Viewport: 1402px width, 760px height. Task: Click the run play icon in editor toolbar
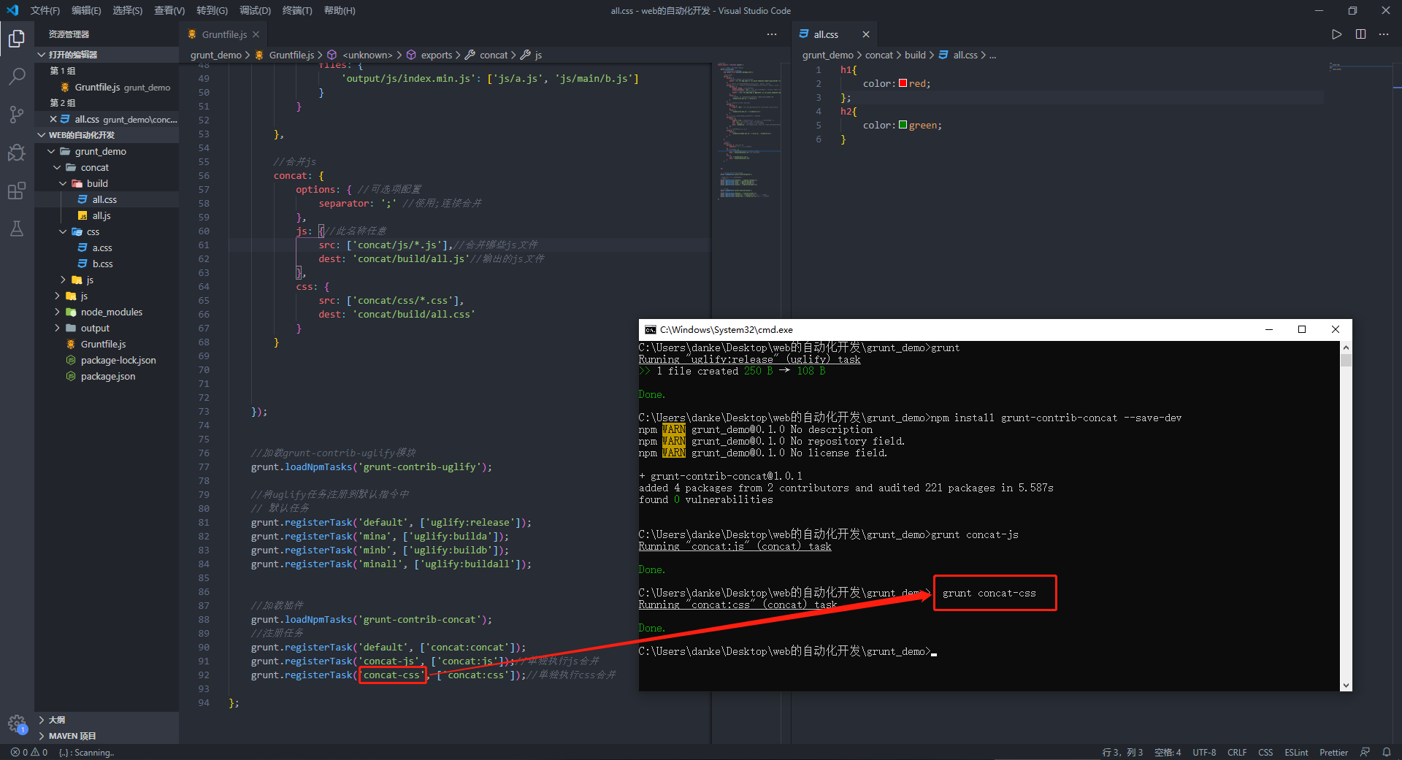[1336, 34]
